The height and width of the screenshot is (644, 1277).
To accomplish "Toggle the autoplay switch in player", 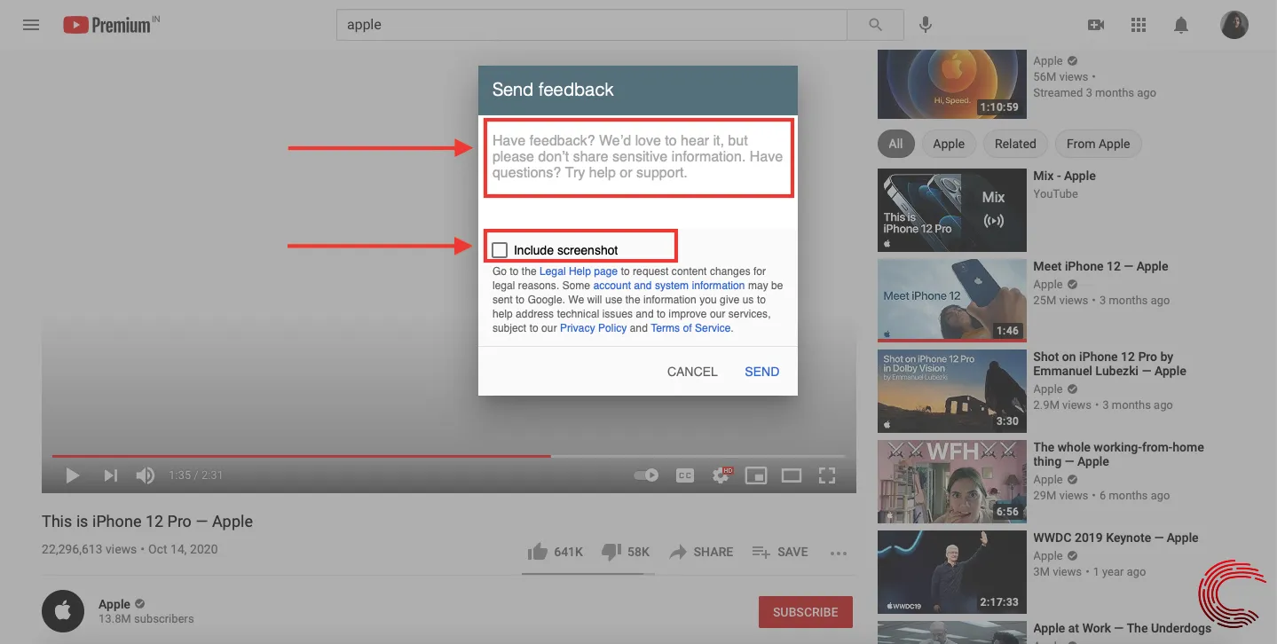I will pos(646,475).
